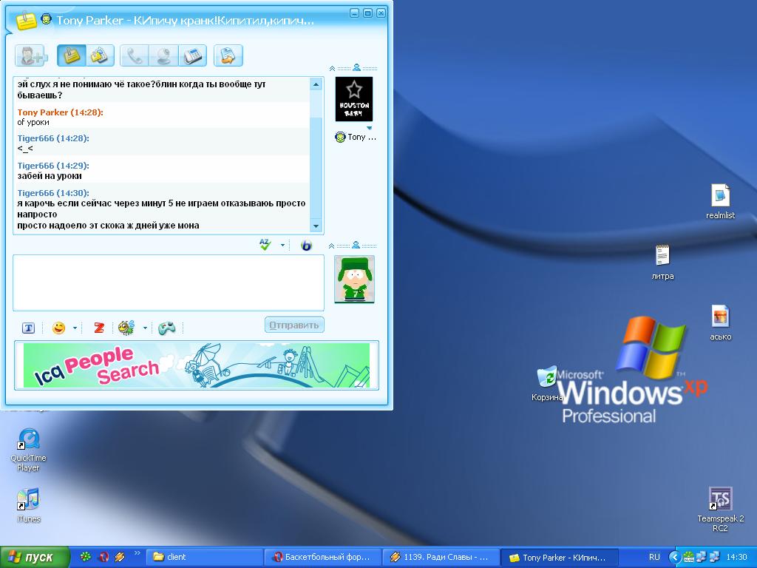The width and height of the screenshot is (757, 568).
Task: Open the realmlist desktop file
Action: click(x=720, y=201)
